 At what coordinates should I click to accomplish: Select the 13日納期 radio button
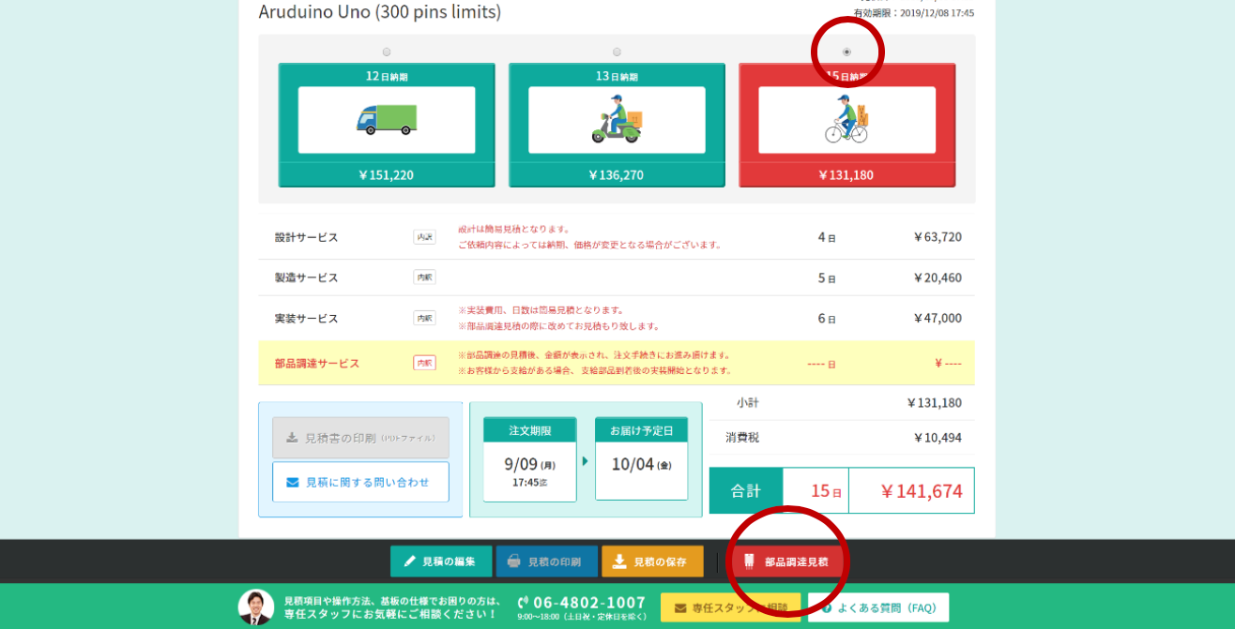coord(617,52)
